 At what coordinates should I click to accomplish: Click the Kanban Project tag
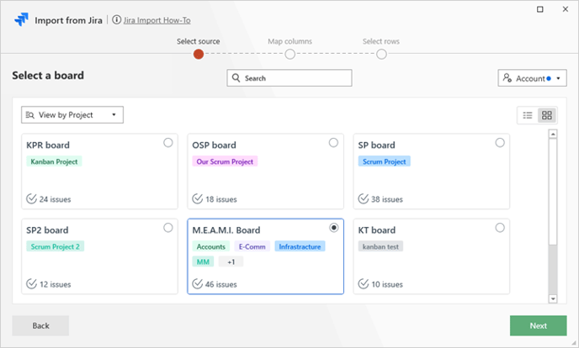click(x=54, y=161)
